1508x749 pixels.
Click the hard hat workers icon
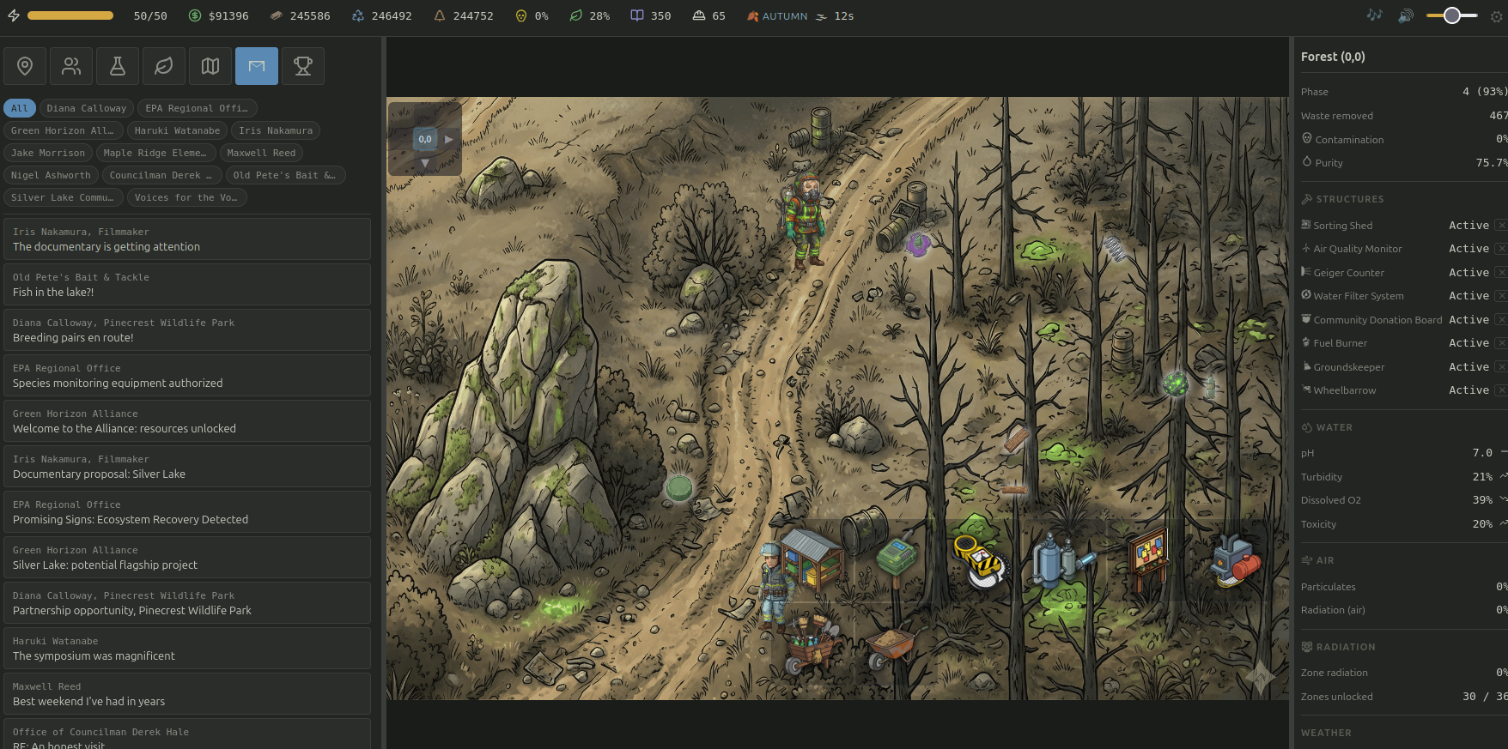(x=699, y=15)
